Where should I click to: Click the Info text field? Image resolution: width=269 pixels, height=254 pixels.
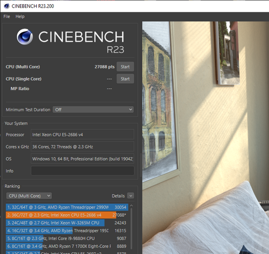(82, 171)
